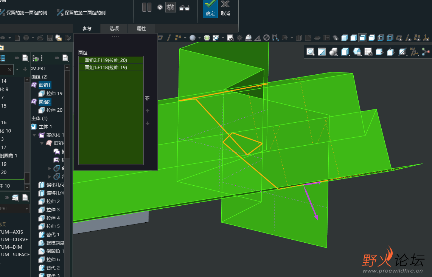
Task: Clear the left panel search field
Action: pos(9,69)
